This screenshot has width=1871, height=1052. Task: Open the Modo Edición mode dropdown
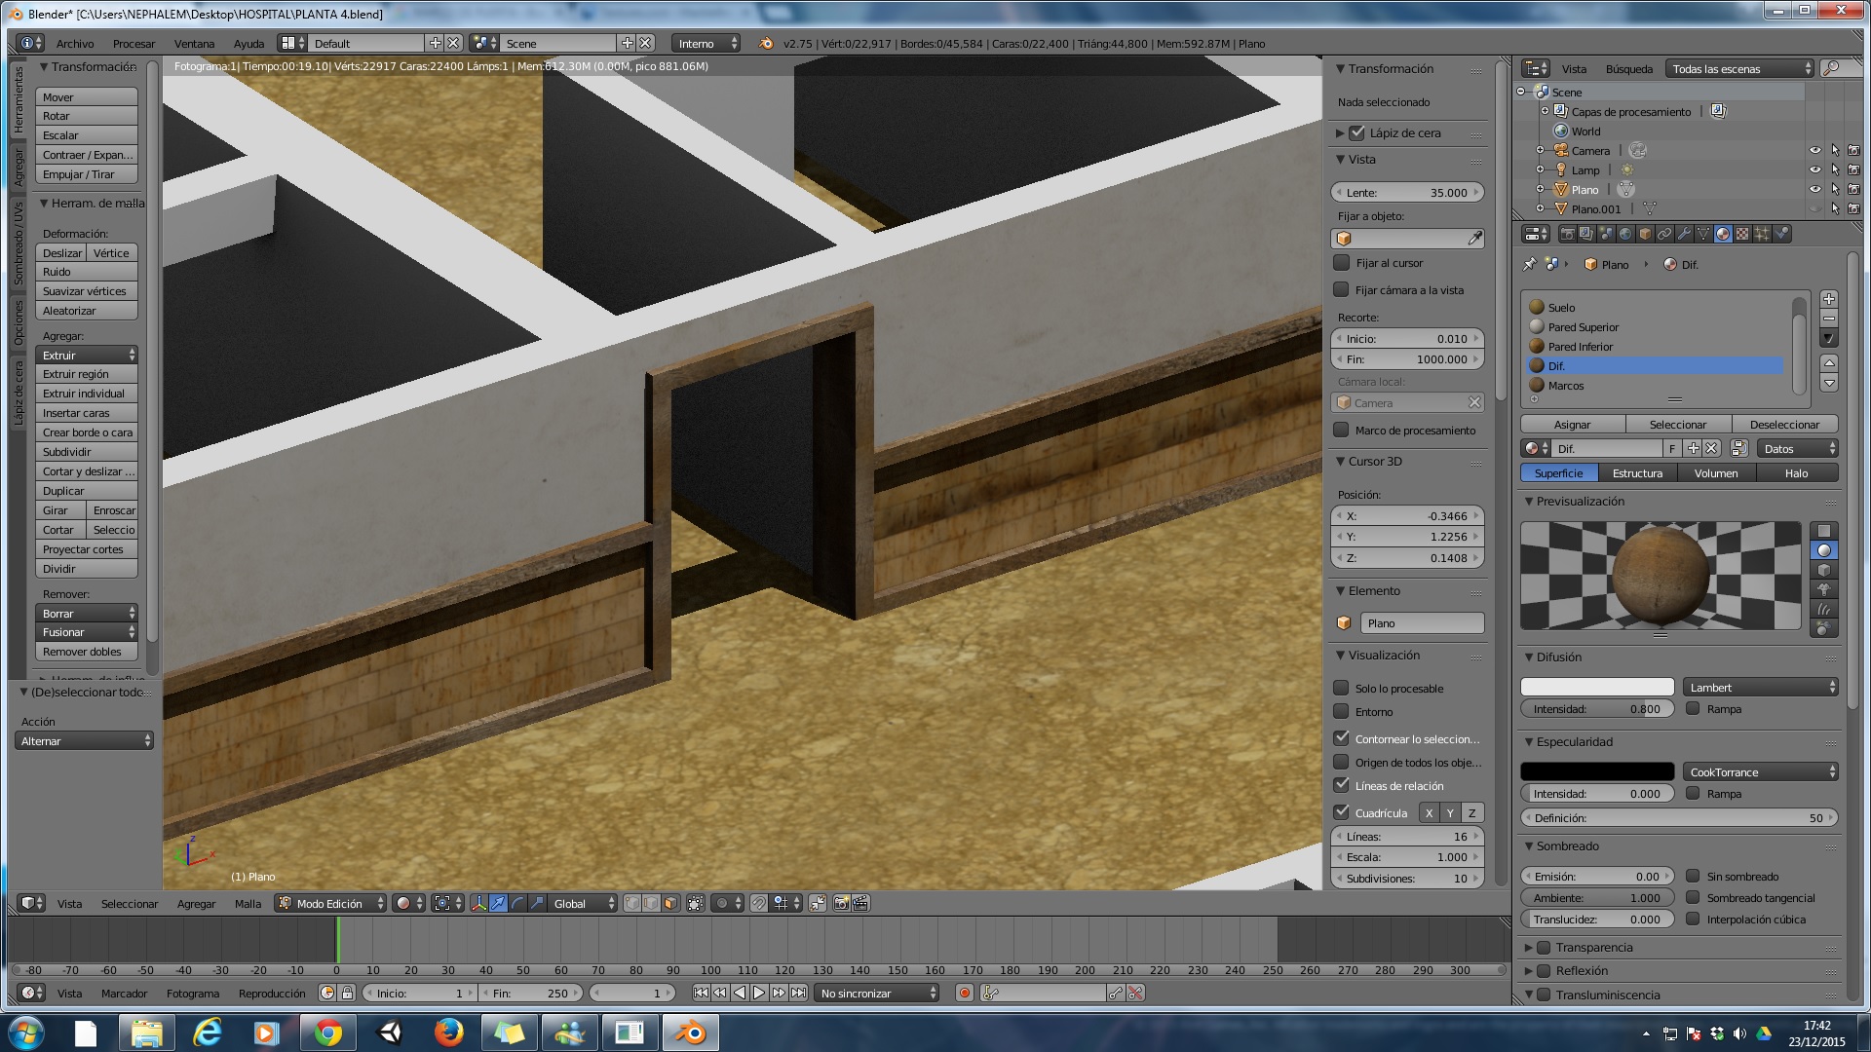[x=331, y=903]
